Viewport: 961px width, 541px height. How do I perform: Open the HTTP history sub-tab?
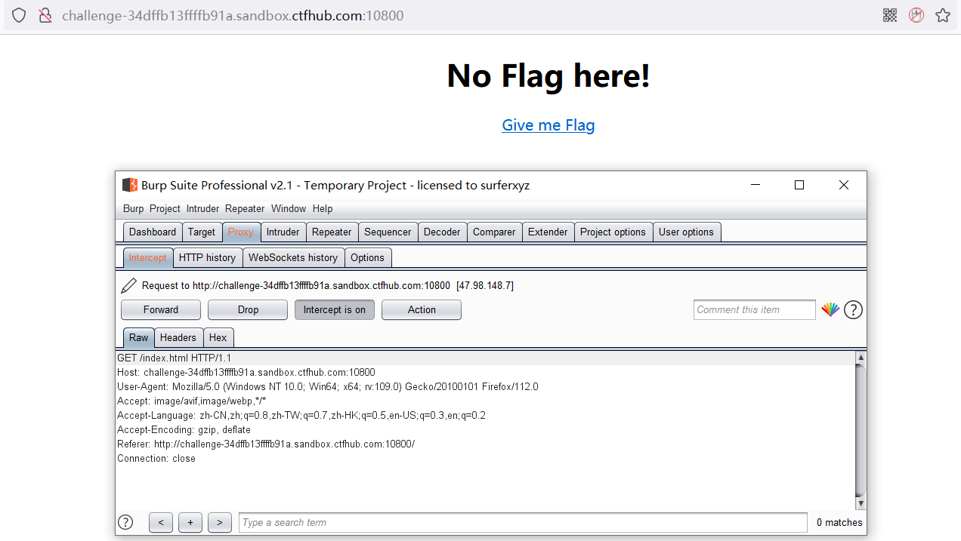coord(207,257)
